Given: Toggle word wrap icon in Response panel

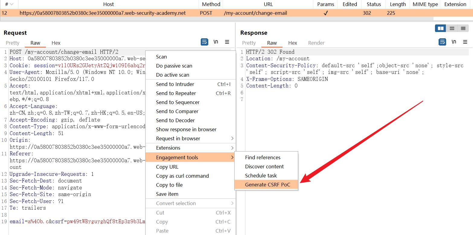Looking at the screenshot, I should pos(443,42).
